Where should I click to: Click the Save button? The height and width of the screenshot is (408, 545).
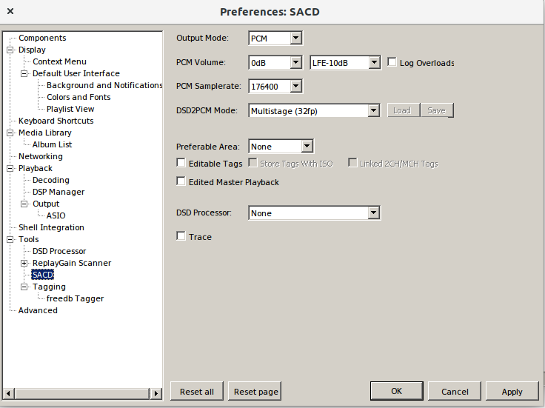click(437, 110)
